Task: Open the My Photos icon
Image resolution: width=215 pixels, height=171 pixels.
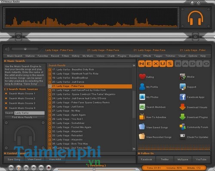Action: [x=142, y=97]
